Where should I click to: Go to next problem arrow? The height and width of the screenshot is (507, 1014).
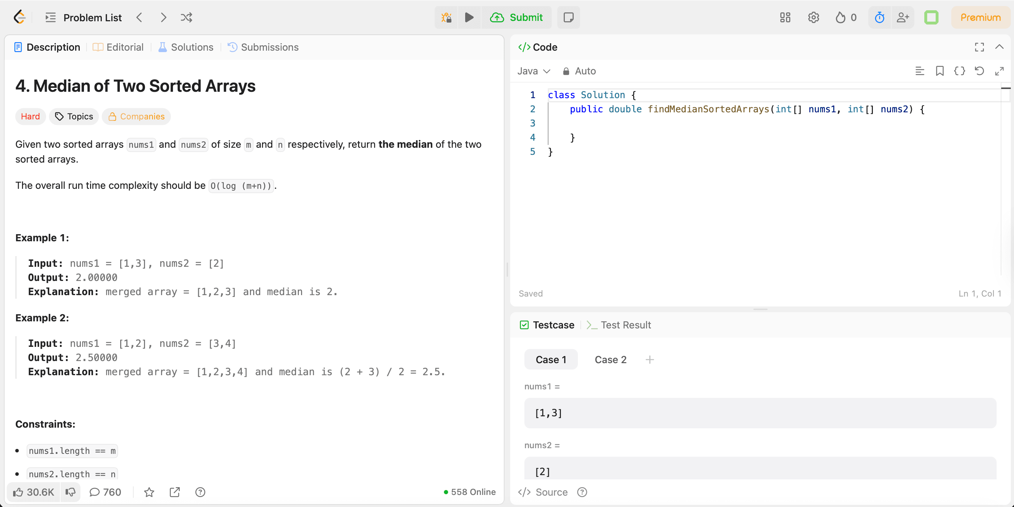coord(163,17)
